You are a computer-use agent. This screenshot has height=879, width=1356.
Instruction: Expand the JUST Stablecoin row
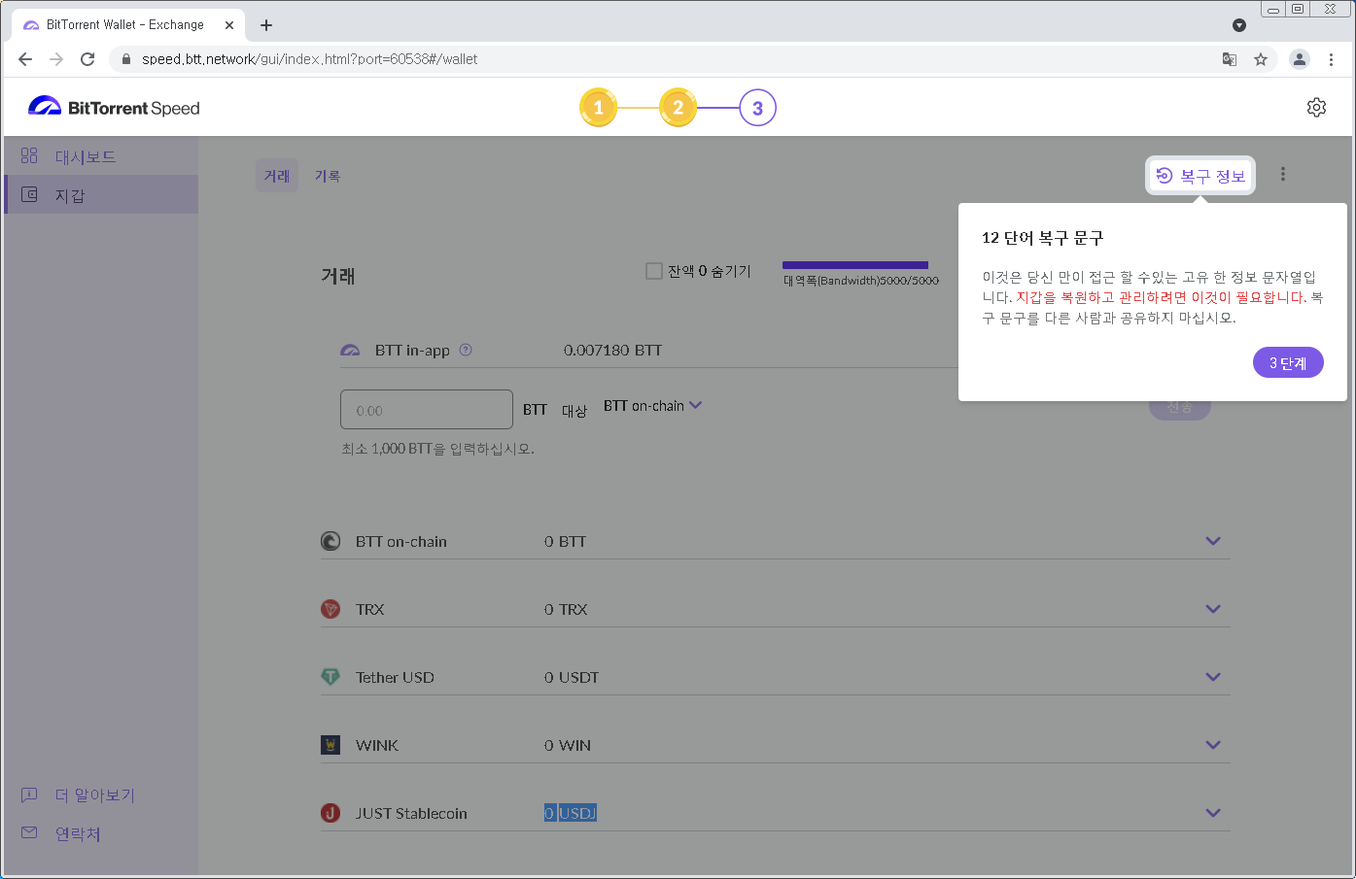(x=1213, y=813)
